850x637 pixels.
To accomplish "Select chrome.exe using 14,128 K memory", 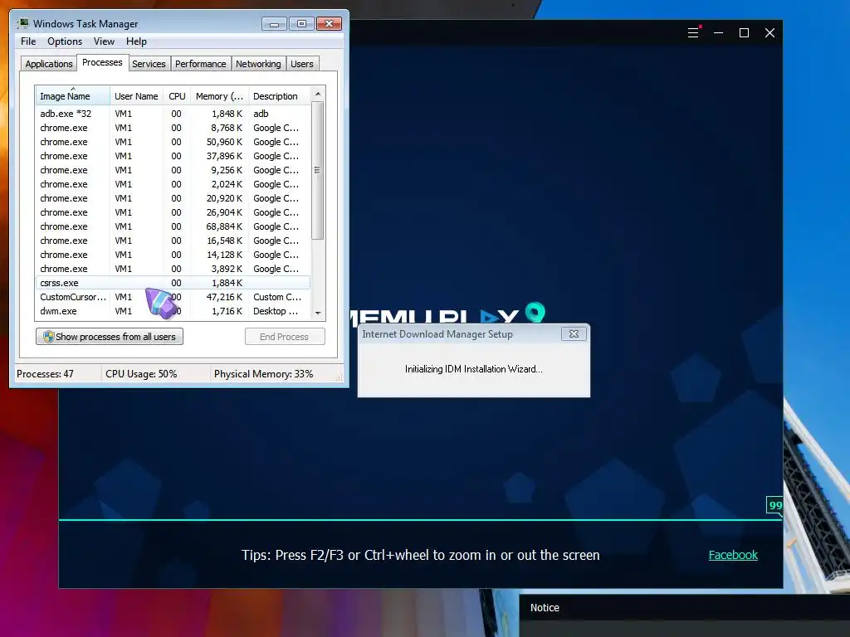I will 173,255.
